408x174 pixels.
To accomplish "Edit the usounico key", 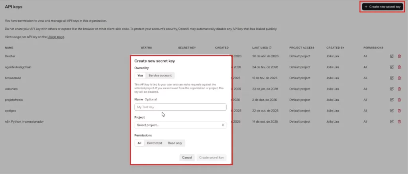I will 392,89.
